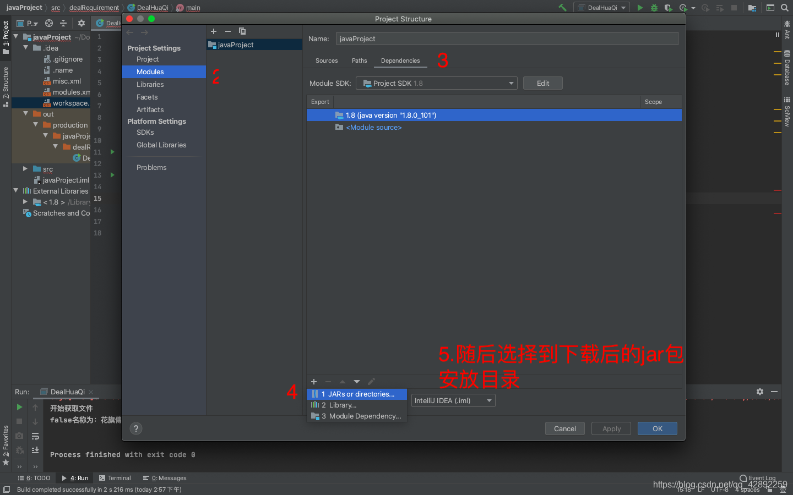Click the OK button
Viewport: 793px width, 495px height.
[x=658, y=428]
